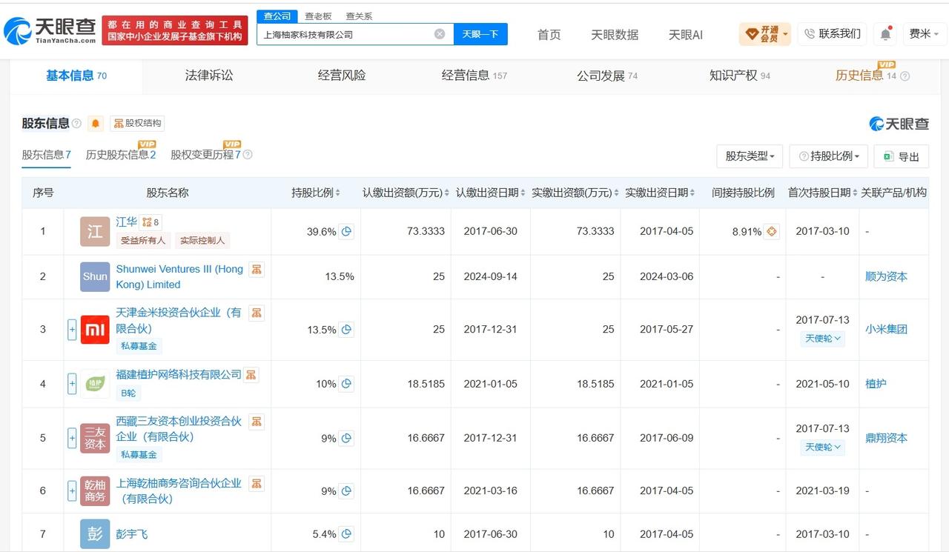Help icon beside 历史信息 tab

point(905,76)
